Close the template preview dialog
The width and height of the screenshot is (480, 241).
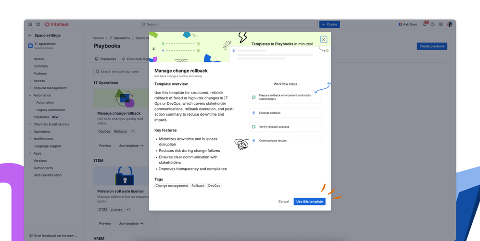[324, 39]
